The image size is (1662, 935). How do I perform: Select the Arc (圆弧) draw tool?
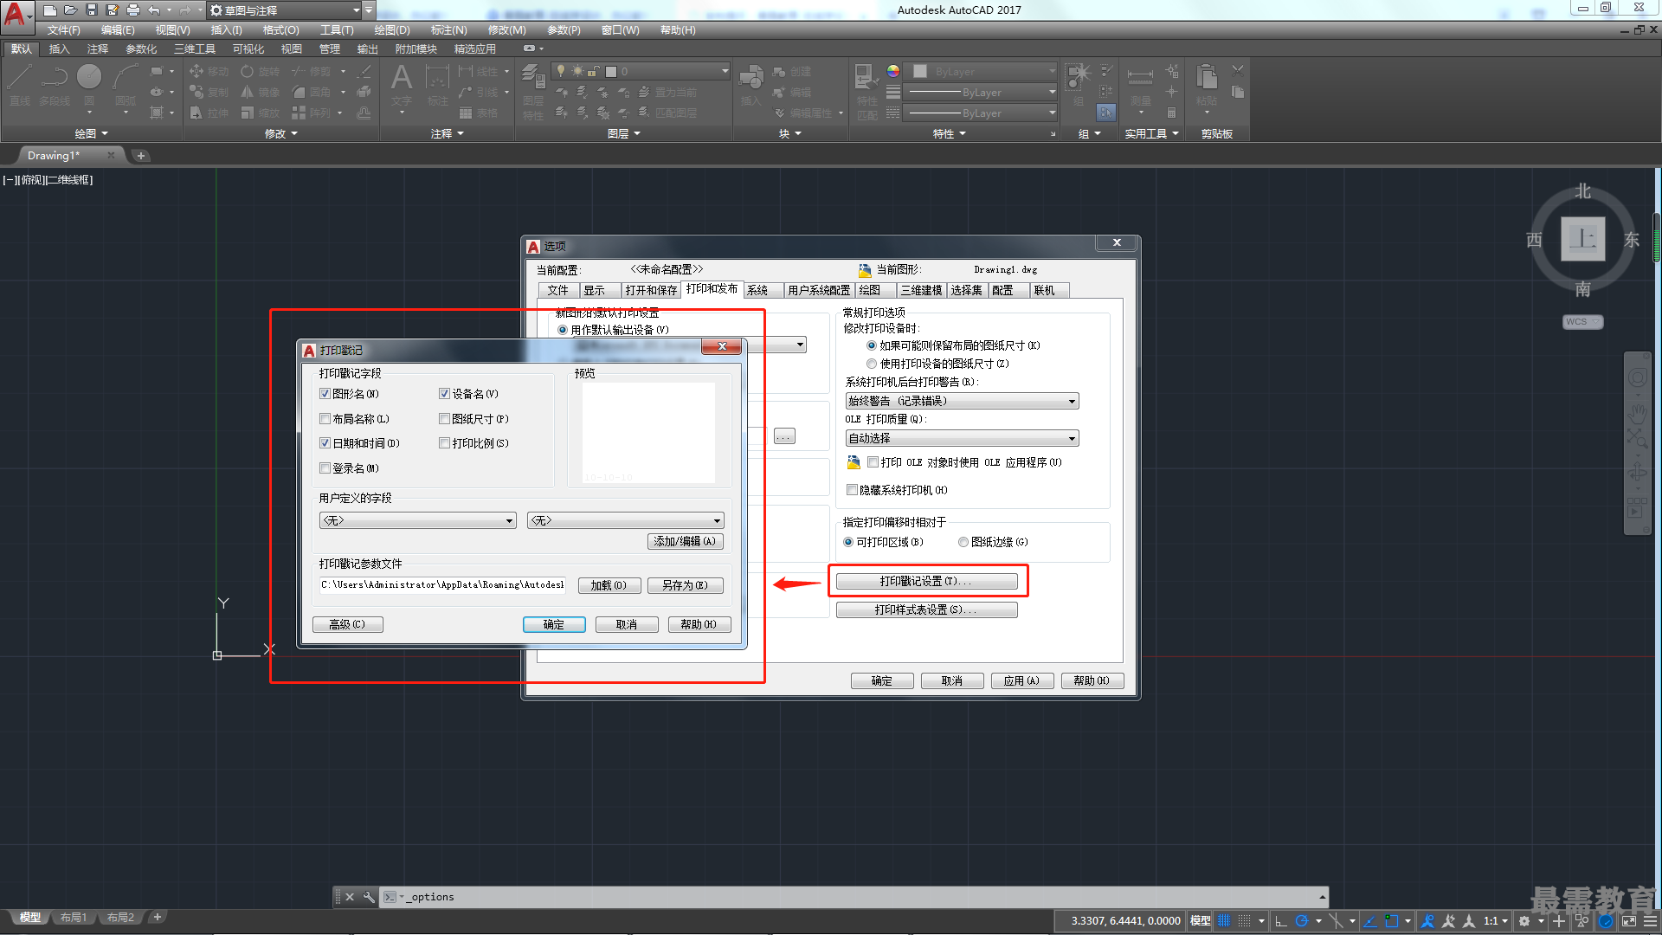[126, 85]
